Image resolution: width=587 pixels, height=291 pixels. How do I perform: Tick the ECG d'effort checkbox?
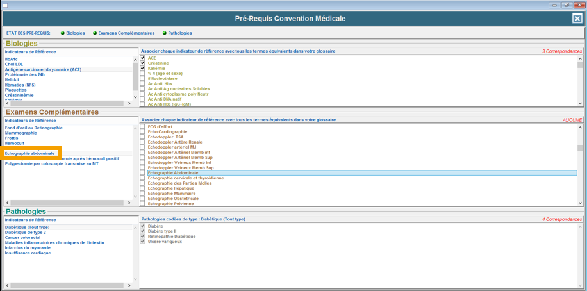point(143,127)
